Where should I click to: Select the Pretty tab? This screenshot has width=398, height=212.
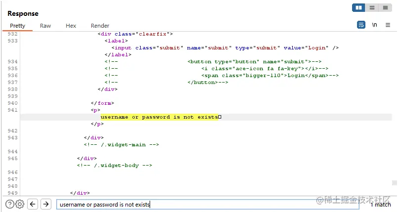pyautogui.click(x=17, y=26)
